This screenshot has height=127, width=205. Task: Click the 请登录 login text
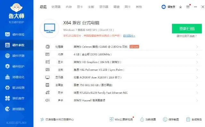171,7
